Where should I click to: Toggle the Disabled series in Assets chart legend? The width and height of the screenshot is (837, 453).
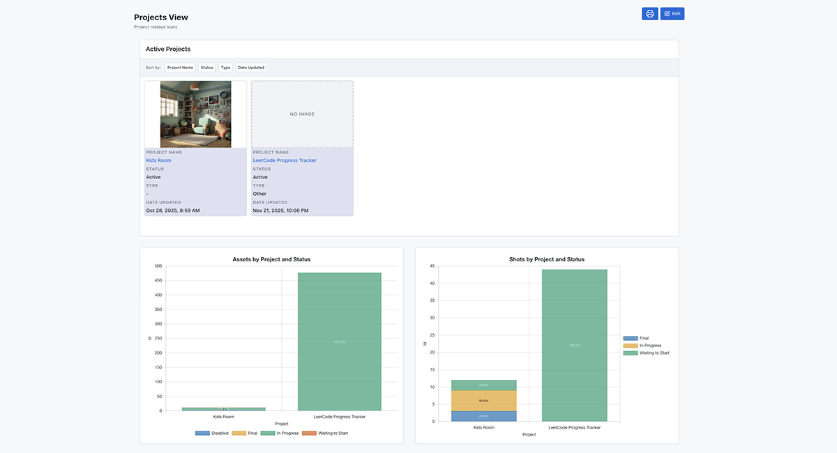(213, 433)
